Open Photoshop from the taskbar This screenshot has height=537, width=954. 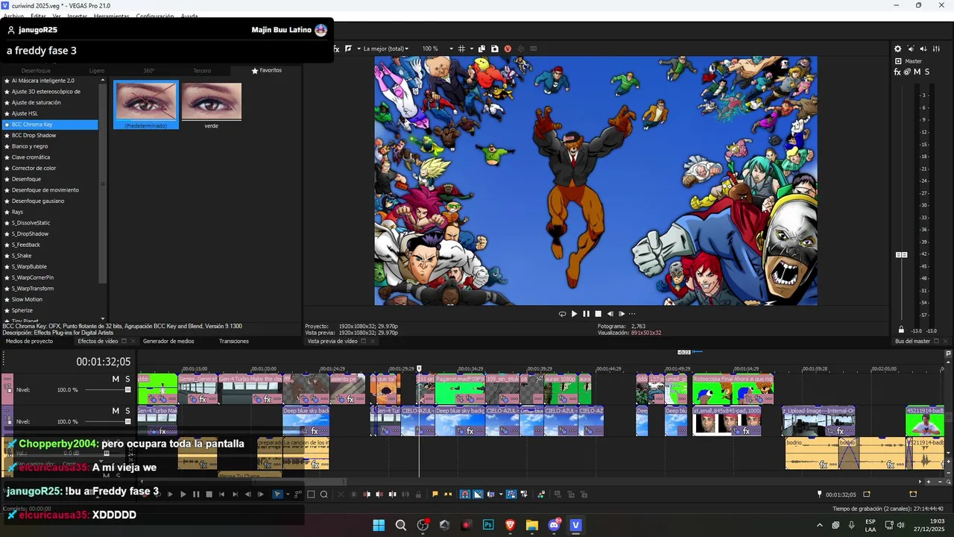[488, 525]
